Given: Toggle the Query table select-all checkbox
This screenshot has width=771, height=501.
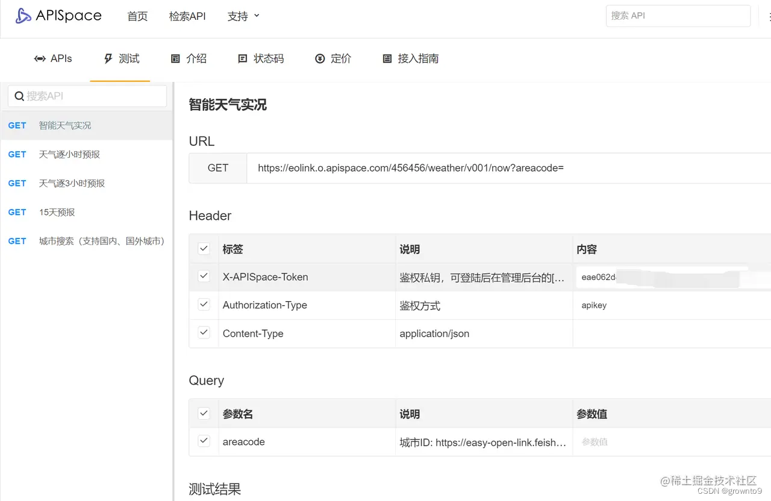Looking at the screenshot, I should pos(204,413).
